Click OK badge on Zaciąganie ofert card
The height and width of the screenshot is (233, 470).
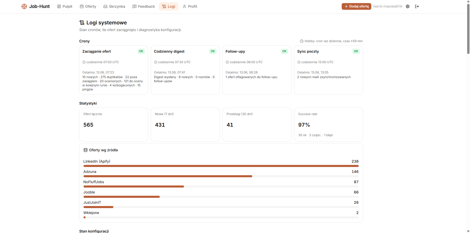point(141,51)
